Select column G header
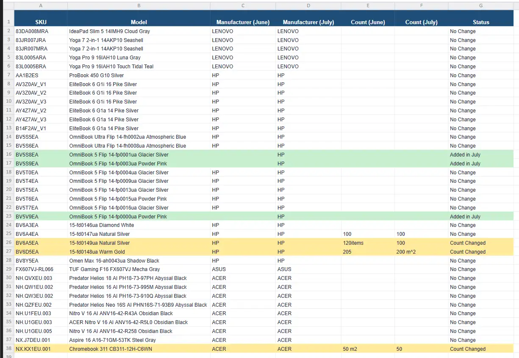Screen dimensions: 519x358 (x=481, y=6)
